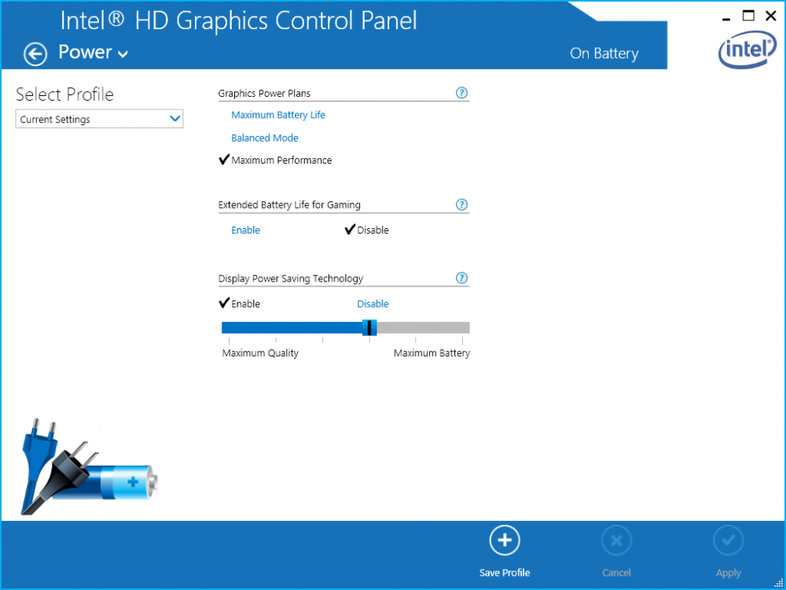Open help for Extended Battery Life for Gaming
This screenshot has width=786, height=590.
click(x=461, y=205)
